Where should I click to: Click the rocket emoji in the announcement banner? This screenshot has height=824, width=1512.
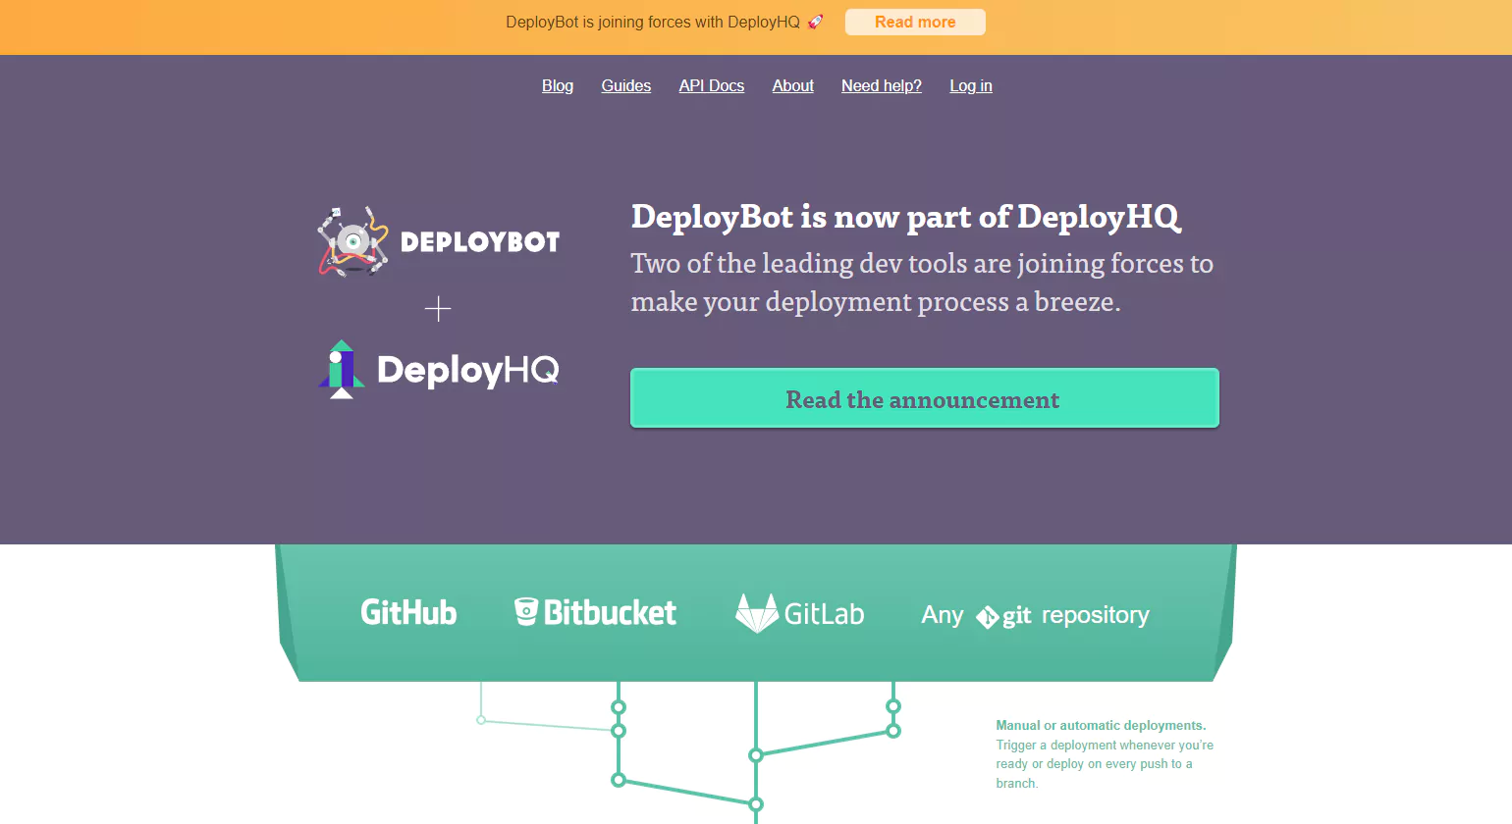click(815, 21)
